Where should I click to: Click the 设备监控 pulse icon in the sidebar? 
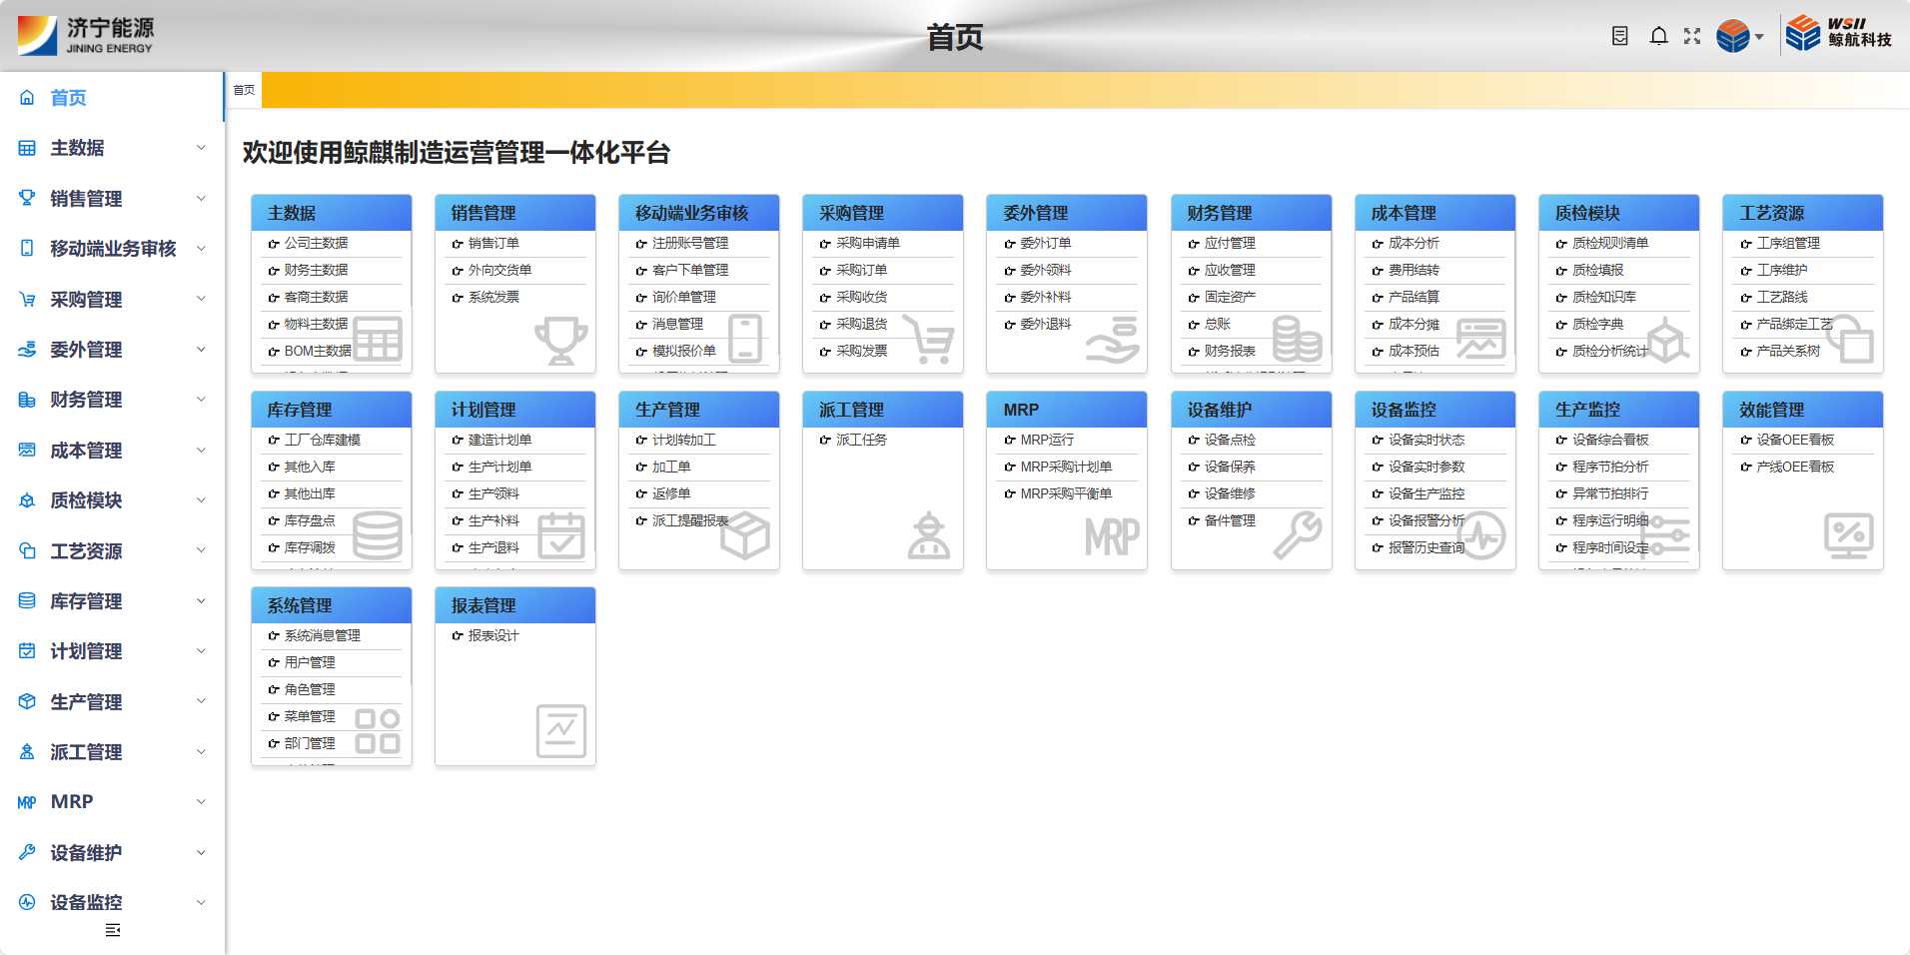click(x=27, y=902)
